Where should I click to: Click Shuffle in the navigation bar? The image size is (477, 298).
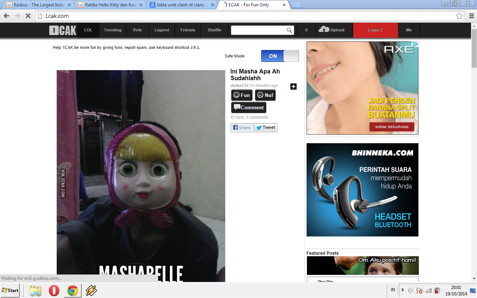214,30
